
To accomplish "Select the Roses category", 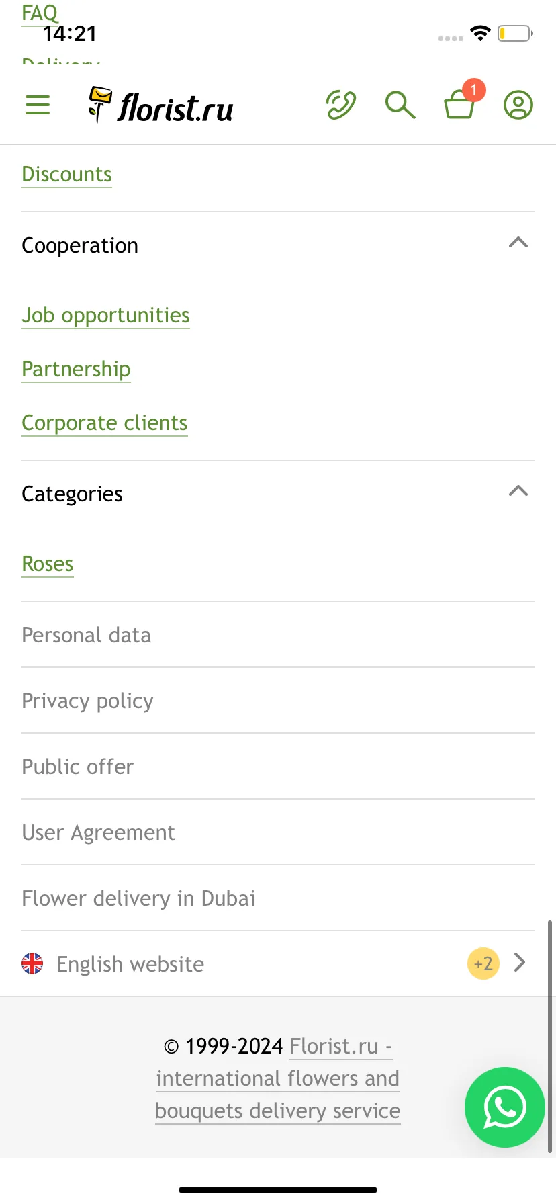I will [x=48, y=564].
